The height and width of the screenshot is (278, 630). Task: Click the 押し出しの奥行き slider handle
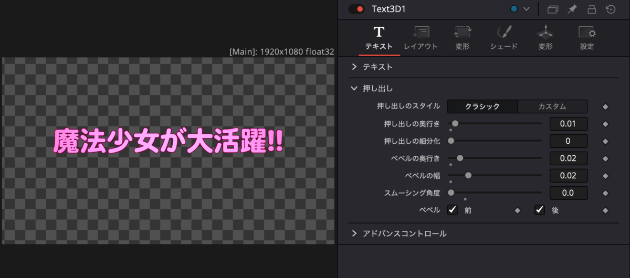click(x=455, y=124)
